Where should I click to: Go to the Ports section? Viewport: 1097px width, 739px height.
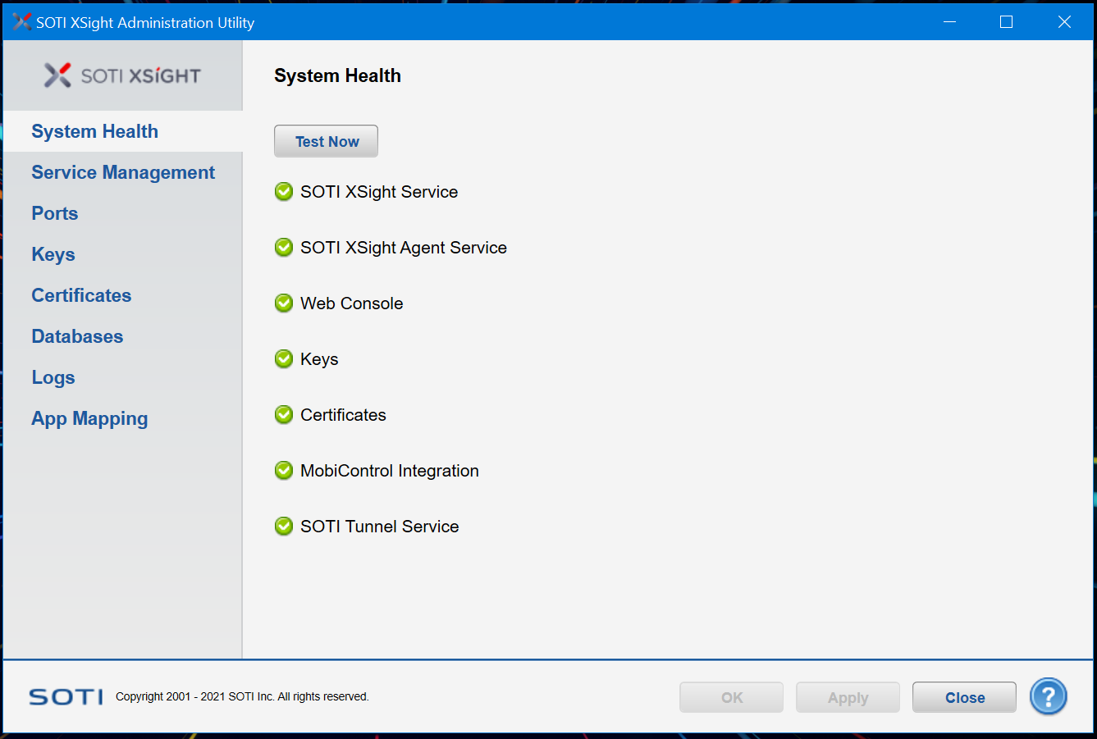pyautogui.click(x=123, y=213)
